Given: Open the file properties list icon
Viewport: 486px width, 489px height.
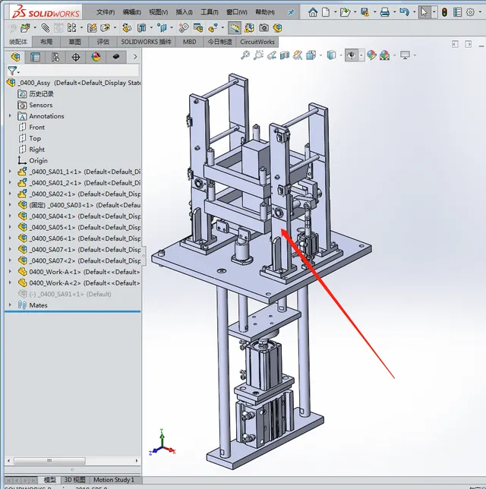Looking at the screenshot, I should (458, 12).
